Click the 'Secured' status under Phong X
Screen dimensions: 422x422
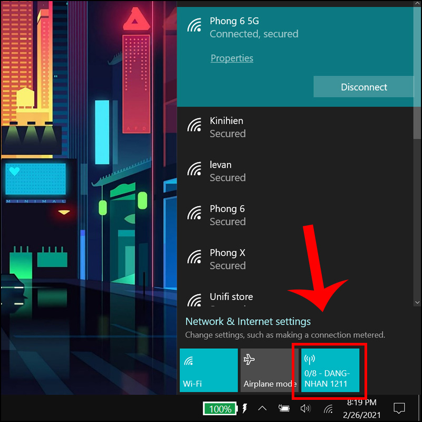click(x=228, y=266)
